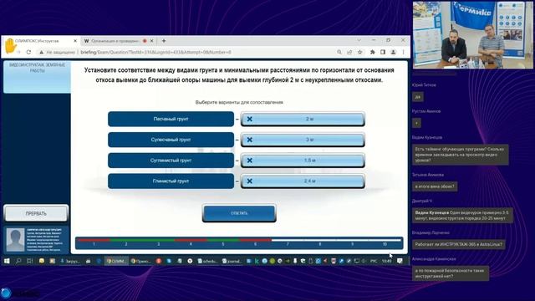Open the schedu... document on taskbar
This screenshot has width=535, height=301.
207,261
